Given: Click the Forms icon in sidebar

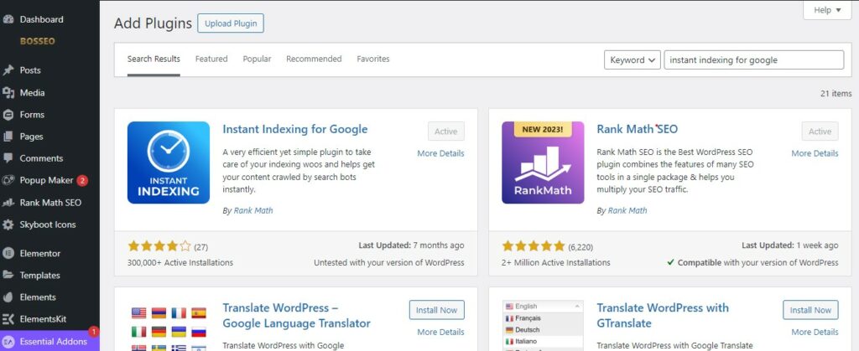Looking at the screenshot, I should tap(8, 115).
